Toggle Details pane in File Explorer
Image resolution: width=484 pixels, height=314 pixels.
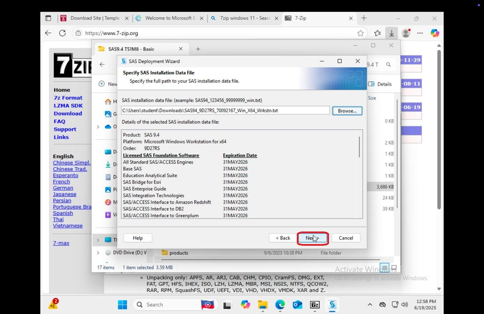tap(380, 84)
